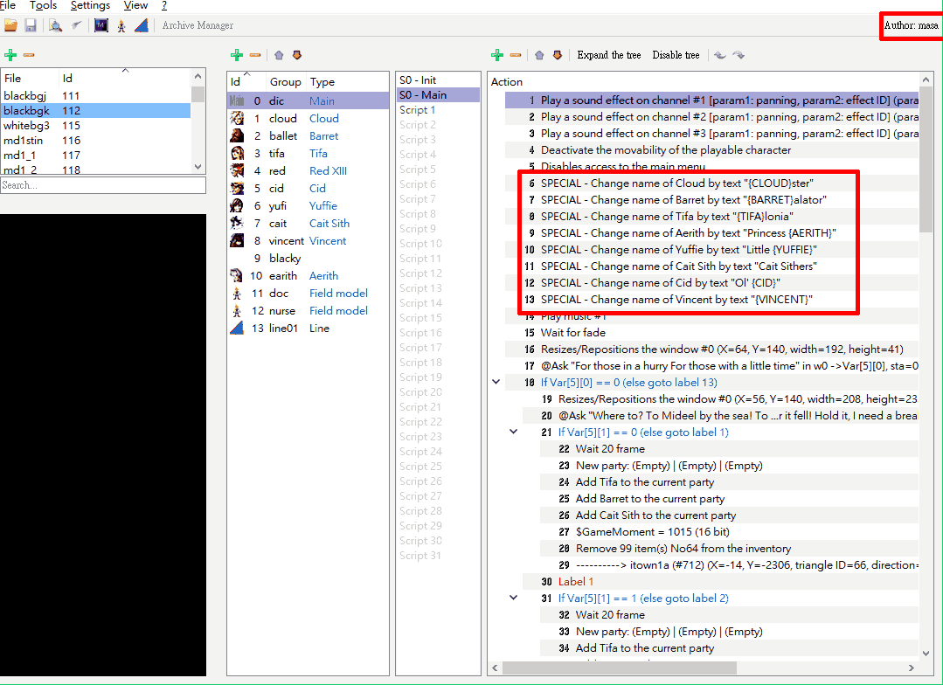Viewport: 943px width, 685px height.
Task: Click the greyed icon beside the magnifier
Action: tap(76, 25)
